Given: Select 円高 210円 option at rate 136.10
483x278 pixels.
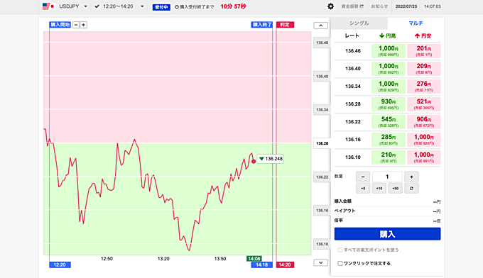Looking at the screenshot, I should 388,157.
